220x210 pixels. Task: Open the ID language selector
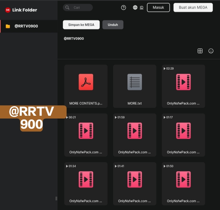pos(142,8)
